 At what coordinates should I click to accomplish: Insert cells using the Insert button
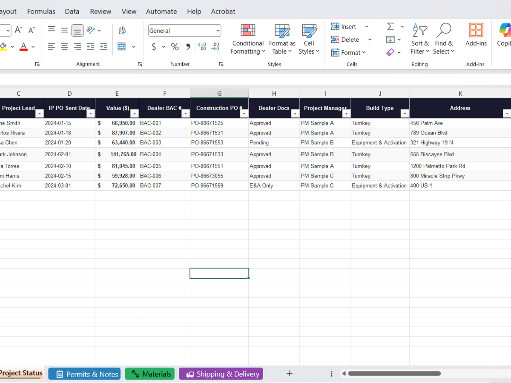[x=344, y=26]
